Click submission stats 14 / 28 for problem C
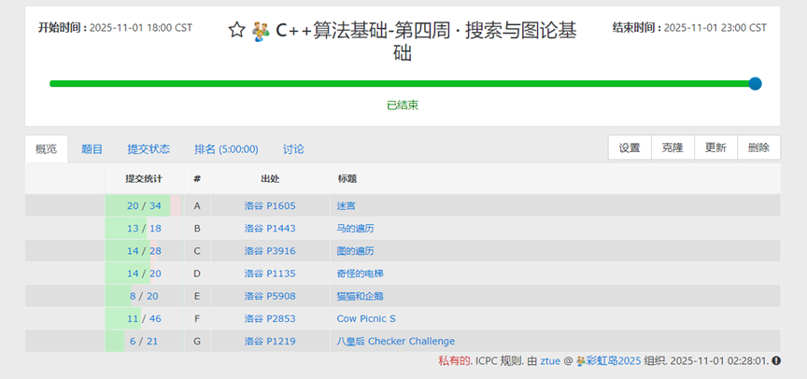Screen dimensions: 807x379 [x=144, y=250]
